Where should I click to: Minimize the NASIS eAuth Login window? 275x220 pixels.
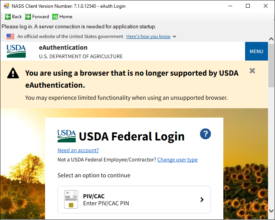[x=230, y=6]
